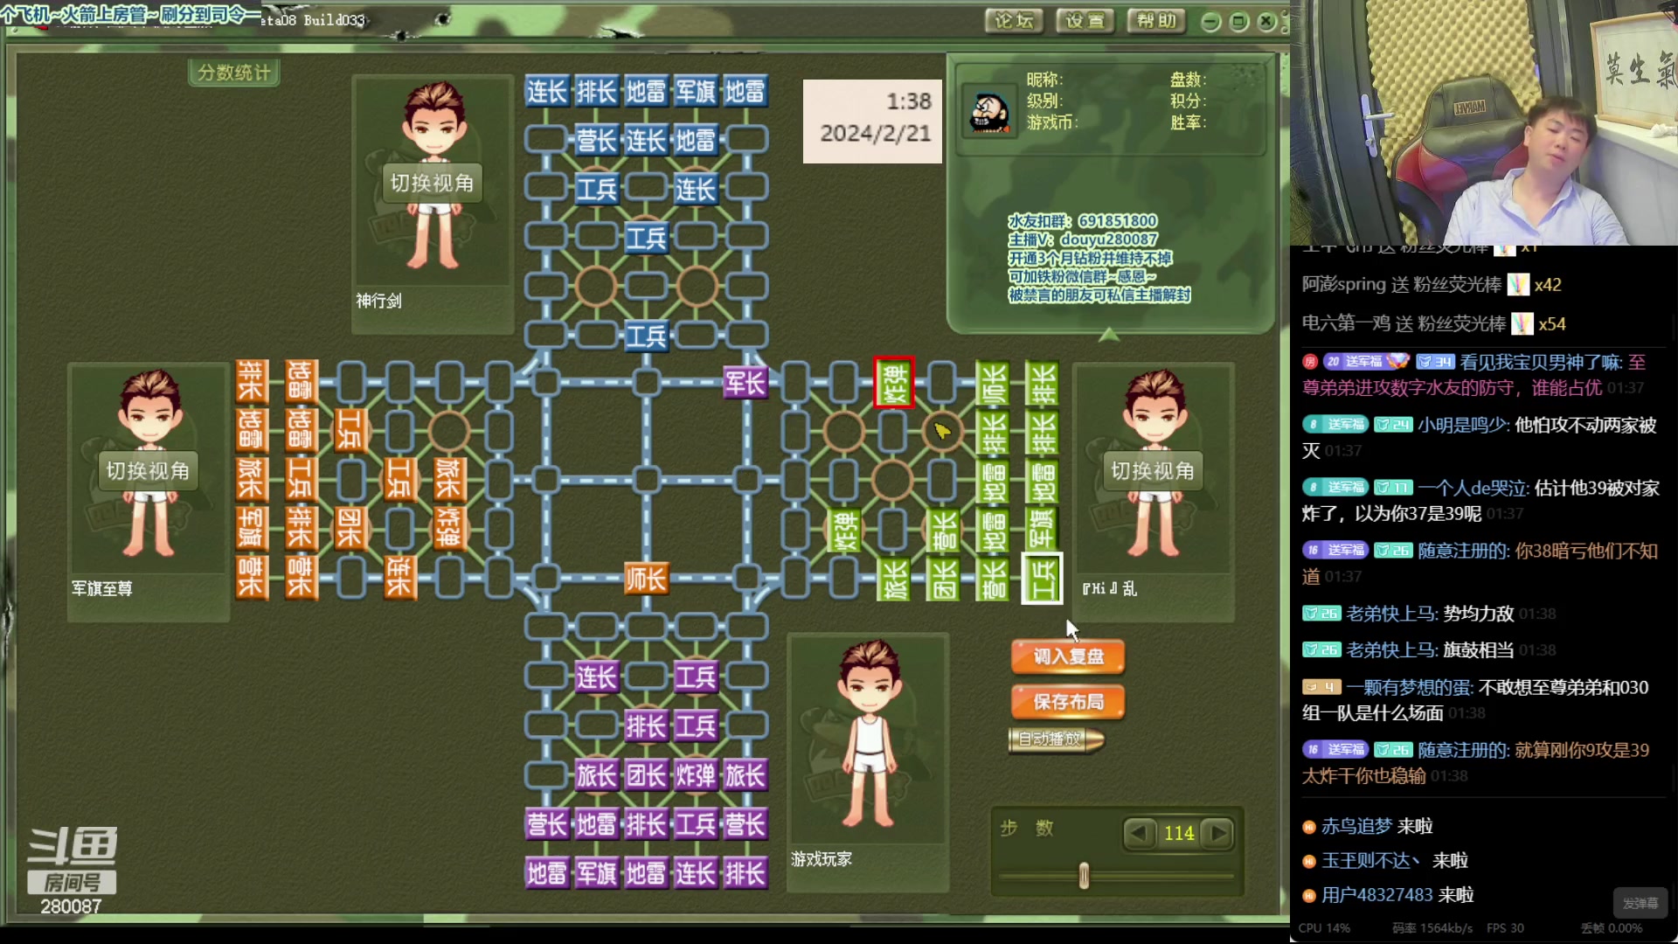Click the 军旗至尊 player name label

click(102, 589)
